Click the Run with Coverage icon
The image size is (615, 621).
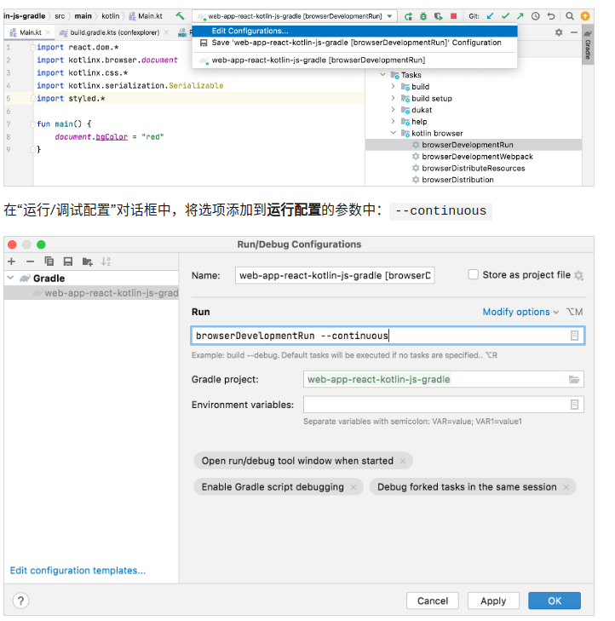click(438, 16)
